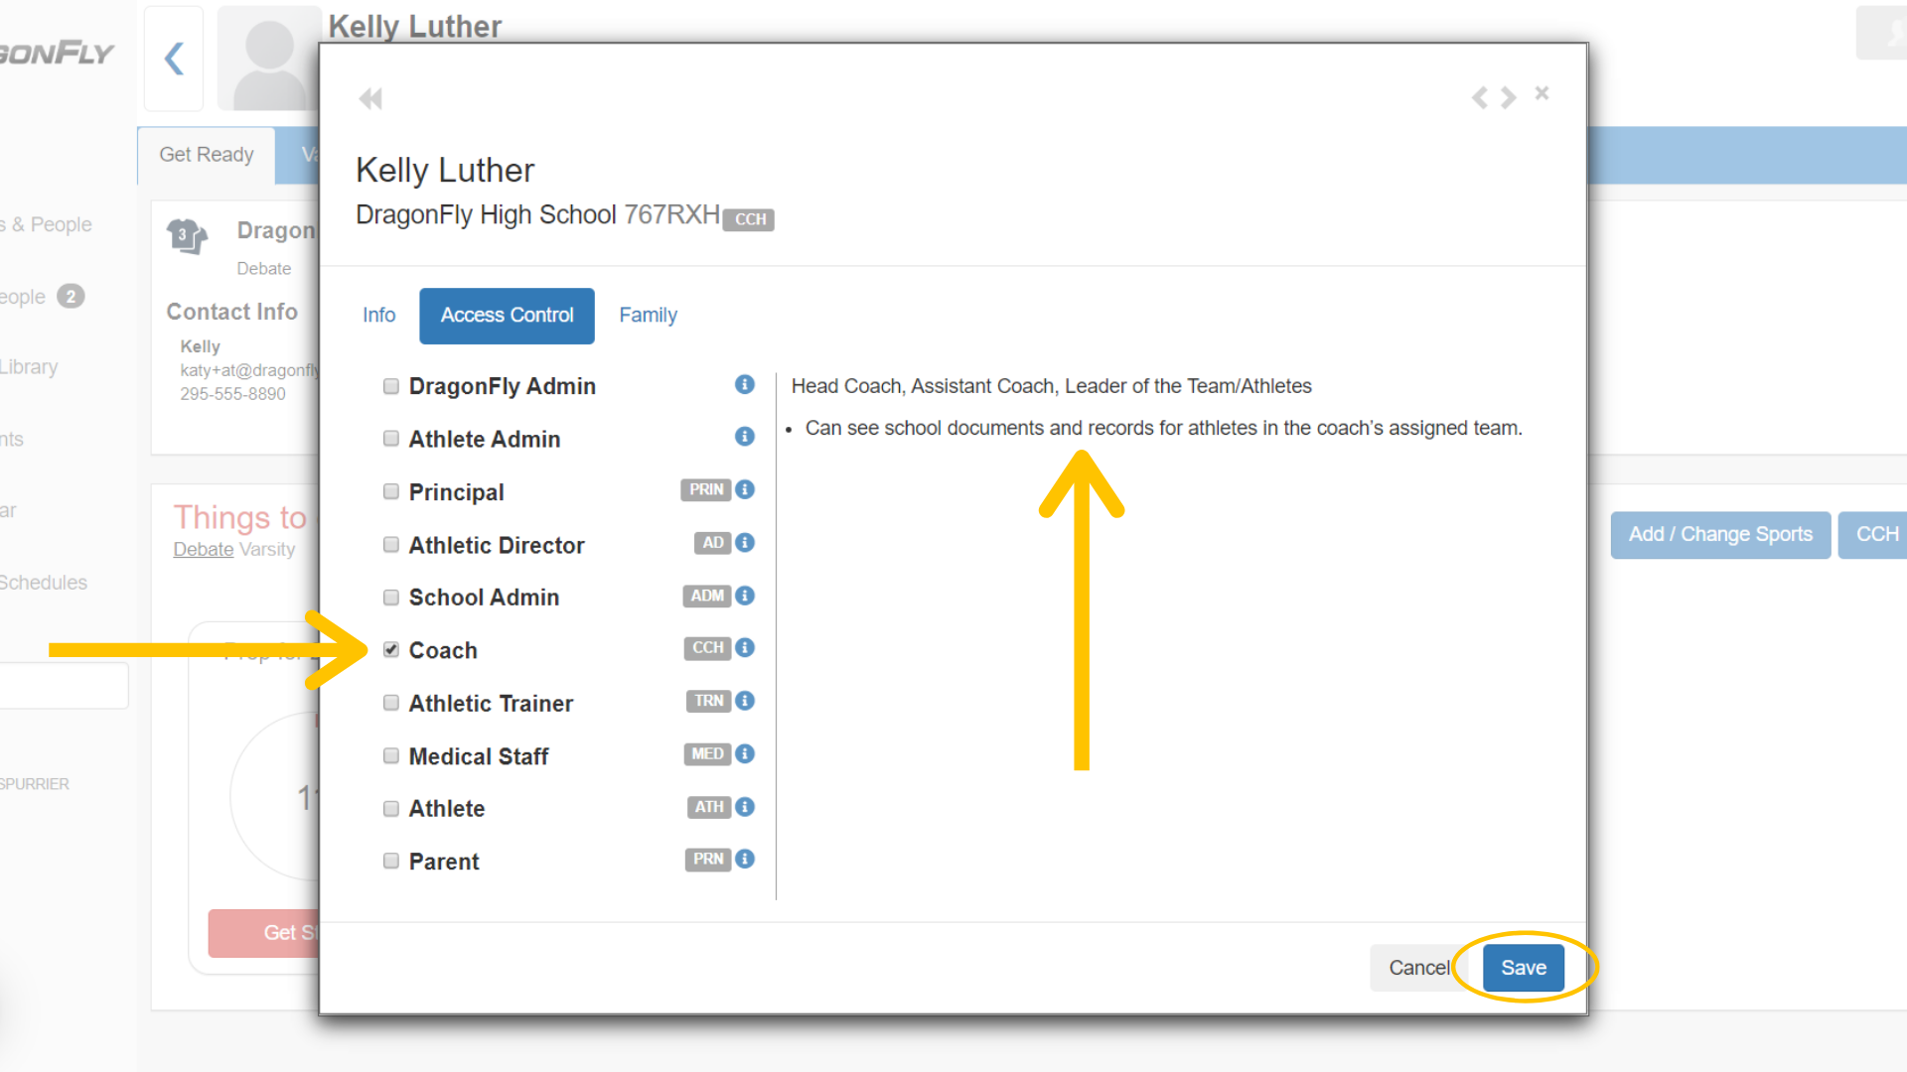Click the double-arrow rewind icon in dialog

[x=370, y=98]
